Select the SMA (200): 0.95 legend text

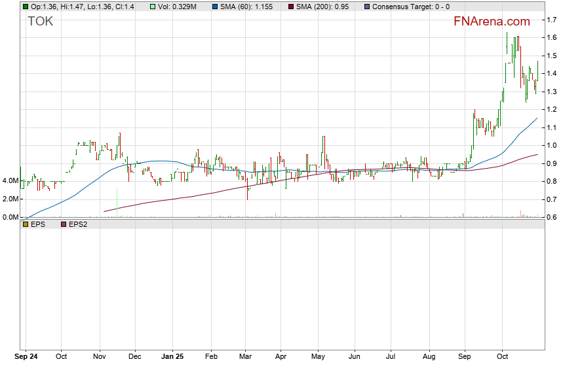pos(323,7)
